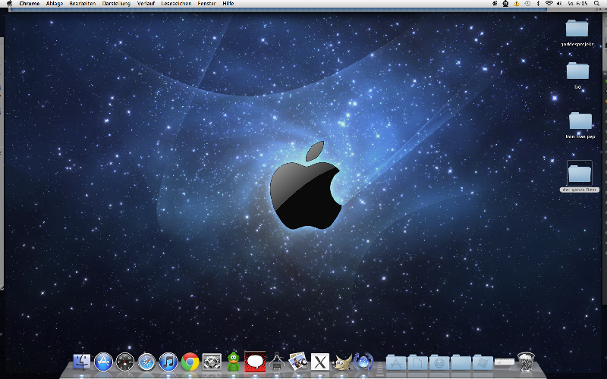This screenshot has width=607, height=379.
Task: Launch Safari compass icon in dock
Action: (146, 362)
